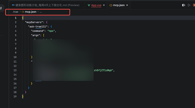Open the .trae breadcrumb folder
Screen dimensions: 195x108
tap(15, 12)
